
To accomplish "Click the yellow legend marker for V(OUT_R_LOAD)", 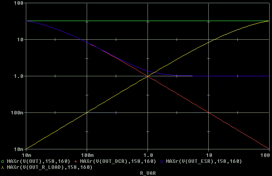I will click(x=3, y=168).
